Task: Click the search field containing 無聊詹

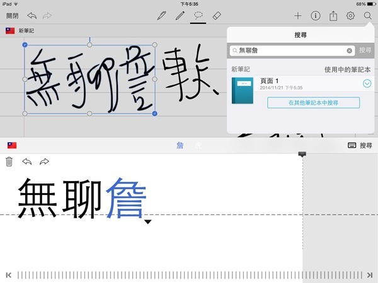Action: pyautogui.click(x=292, y=50)
